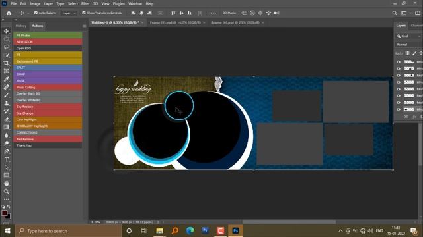This screenshot has width=423, height=237.
Task: Open the Kind filter dropdown
Action: [x=409, y=36]
